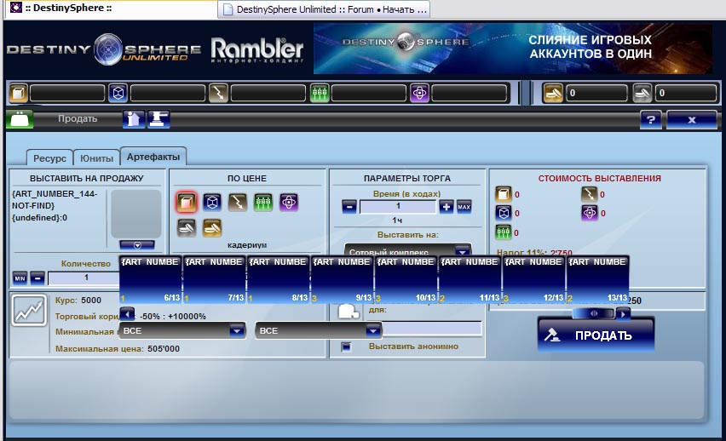Select the lightning energy price resource
This screenshot has width=726, height=441.
[x=238, y=203]
